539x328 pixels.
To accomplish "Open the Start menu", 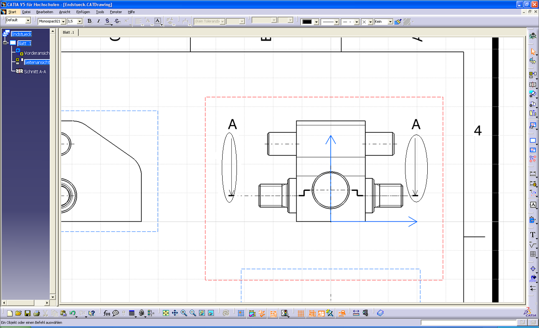I will (x=12, y=12).
